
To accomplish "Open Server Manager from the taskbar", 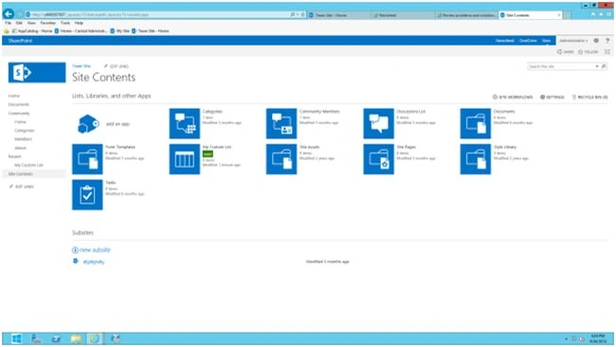I will pos(36,338).
